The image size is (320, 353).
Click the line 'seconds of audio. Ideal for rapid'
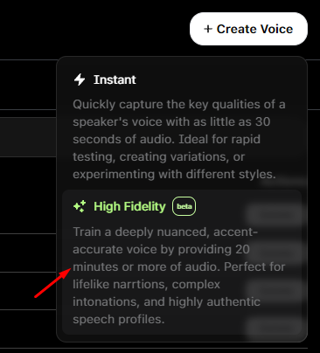pos(166,139)
